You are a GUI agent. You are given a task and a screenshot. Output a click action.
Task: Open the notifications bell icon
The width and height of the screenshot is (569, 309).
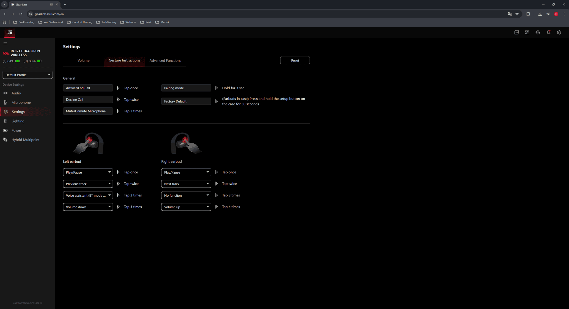[x=548, y=32]
